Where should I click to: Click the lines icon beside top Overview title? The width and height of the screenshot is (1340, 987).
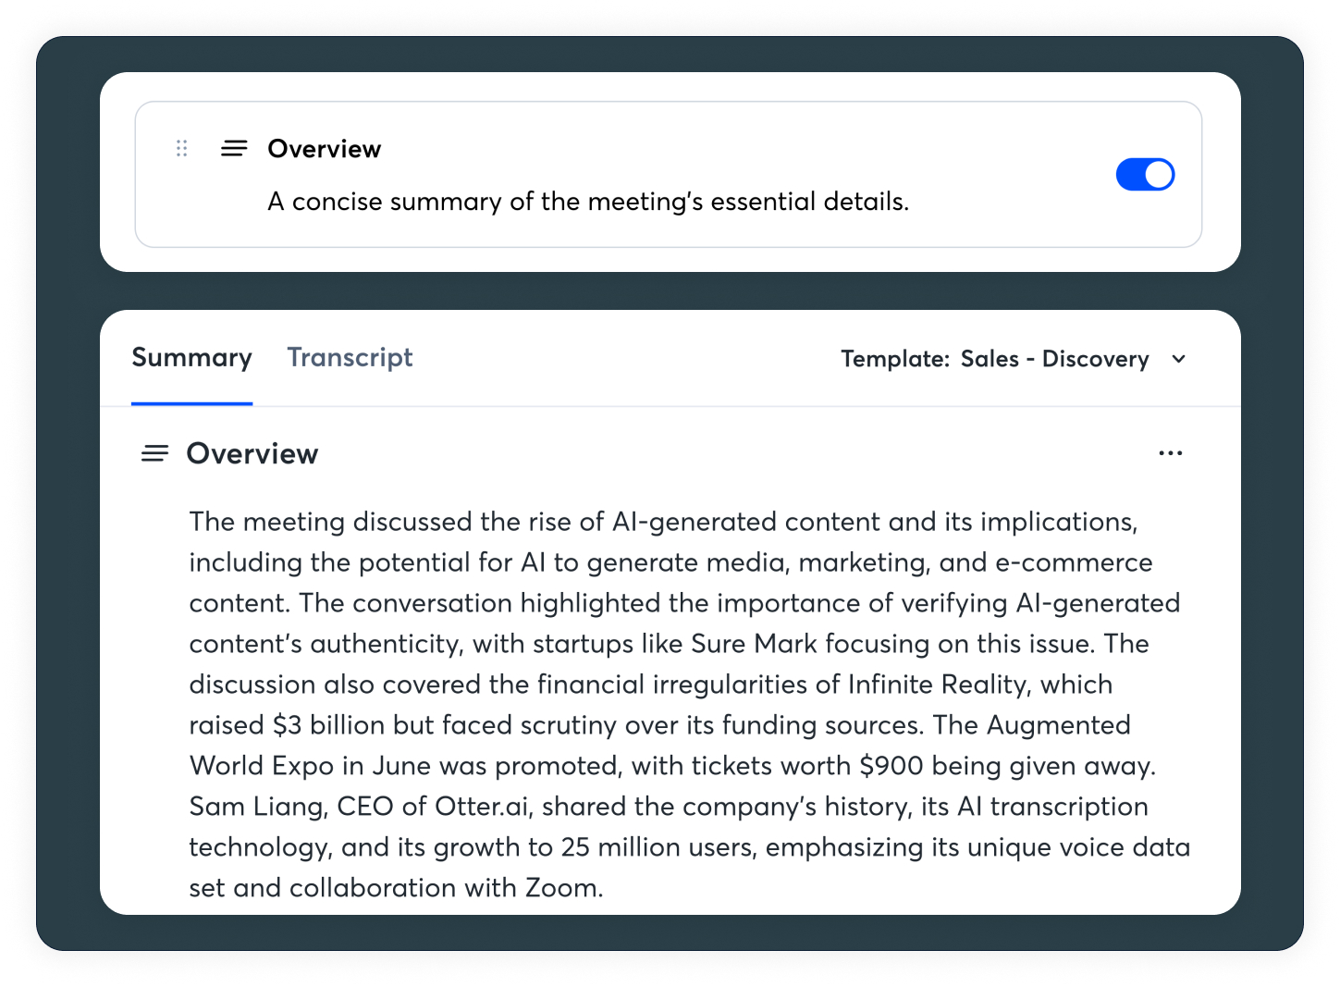point(234,148)
